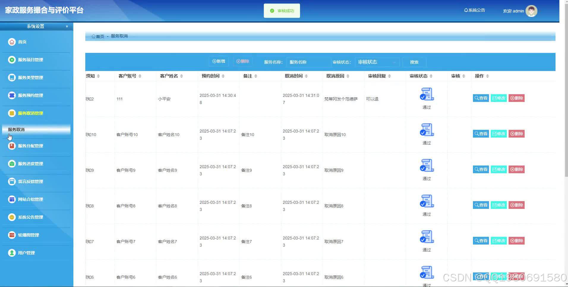The image size is (568, 287).
Task: Click the approved status icon in 客户姓名8 row
Action: pyautogui.click(x=427, y=201)
